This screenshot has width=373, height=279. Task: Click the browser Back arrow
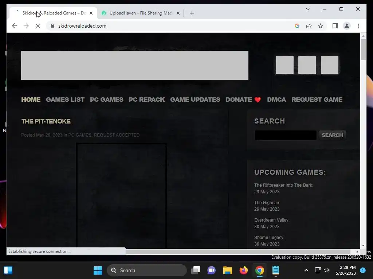pos(15,26)
